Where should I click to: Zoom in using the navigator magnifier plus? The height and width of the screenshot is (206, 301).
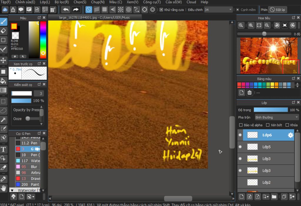coord(251,25)
